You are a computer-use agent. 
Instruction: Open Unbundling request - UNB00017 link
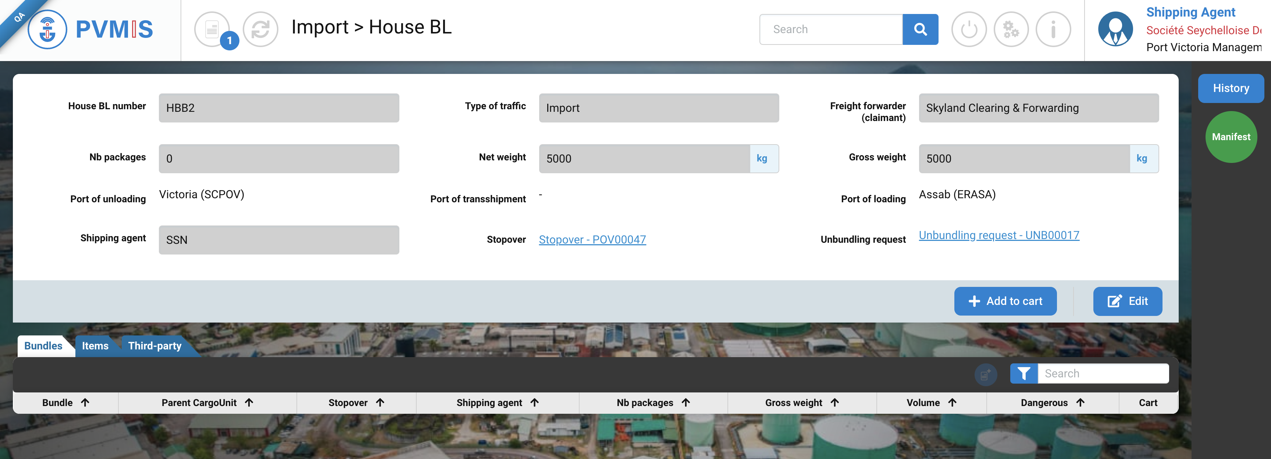(998, 235)
